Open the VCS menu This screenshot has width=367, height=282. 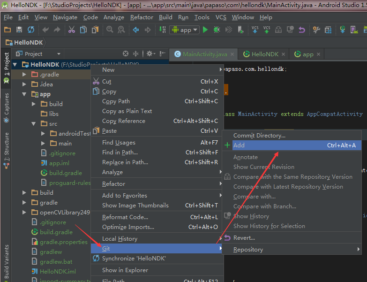(221, 17)
